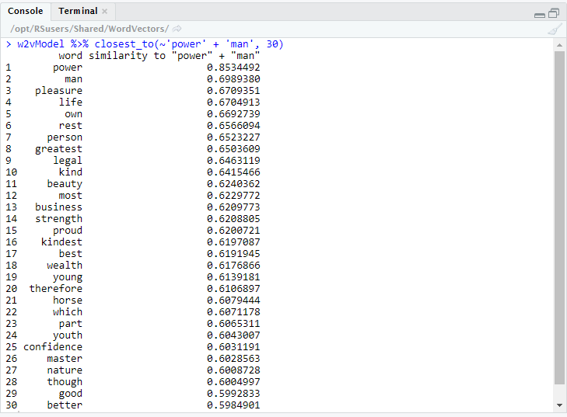Click the word 'confidence' in row 25

click(x=52, y=347)
